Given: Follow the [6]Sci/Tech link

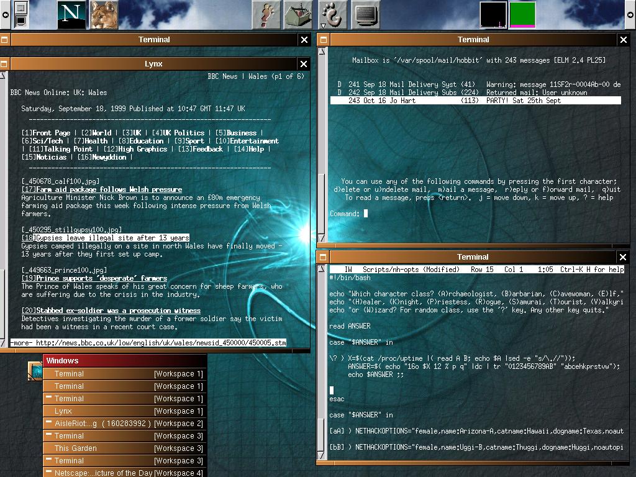Looking at the screenshot, I should pos(42,141).
